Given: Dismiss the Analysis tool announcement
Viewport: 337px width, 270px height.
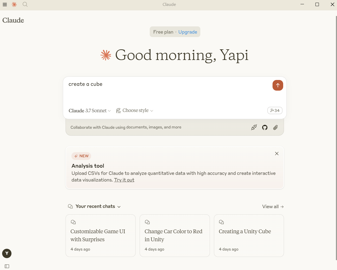Looking at the screenshot, I should pos(277,154).
